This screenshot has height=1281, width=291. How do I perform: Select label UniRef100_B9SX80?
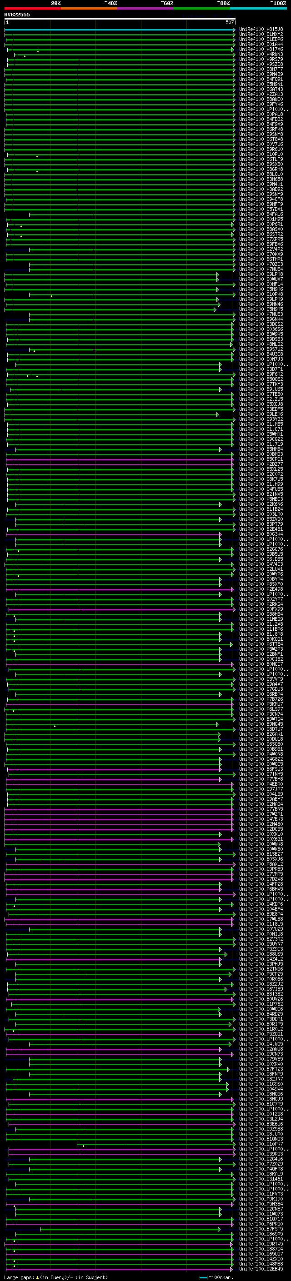click(261, 164)
